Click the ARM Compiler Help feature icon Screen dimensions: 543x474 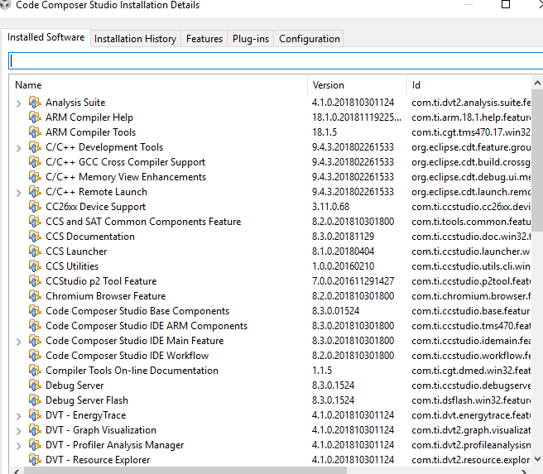tap(35, 117)
